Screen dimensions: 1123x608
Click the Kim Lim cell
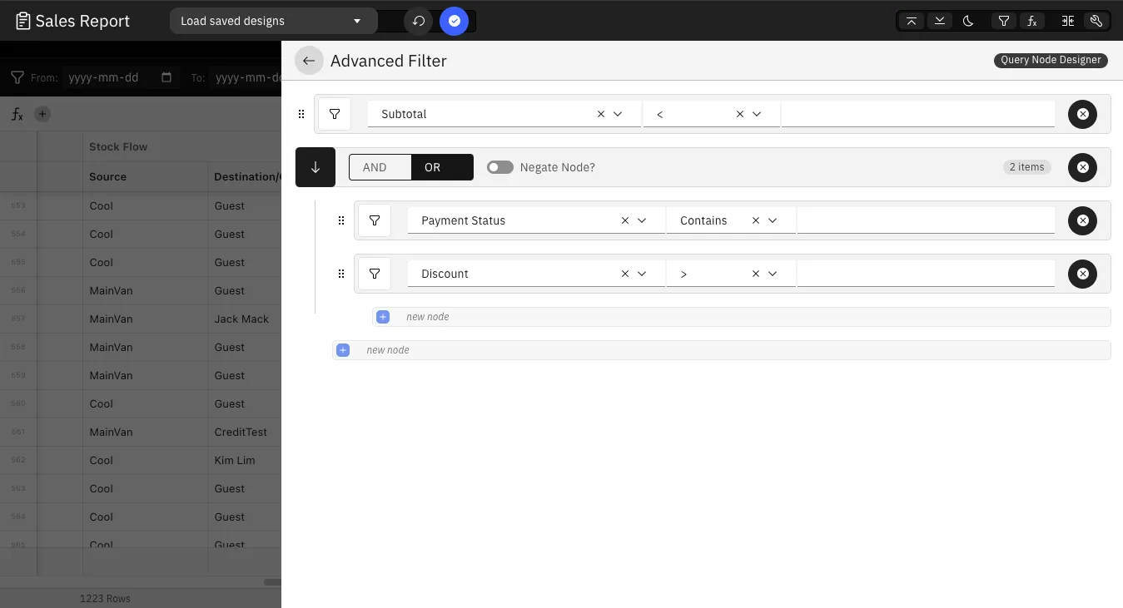pos(235,460)
